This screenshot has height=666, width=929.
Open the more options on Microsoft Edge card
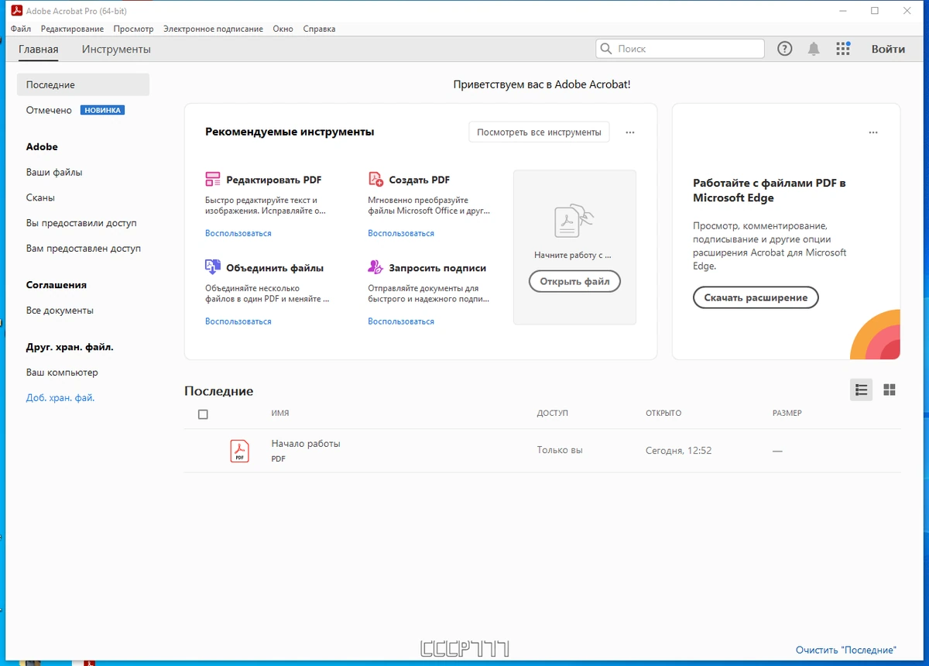pos(873,132)
